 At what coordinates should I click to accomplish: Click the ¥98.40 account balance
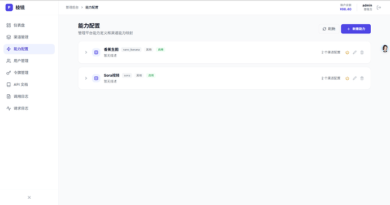(346, 9)
